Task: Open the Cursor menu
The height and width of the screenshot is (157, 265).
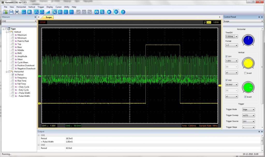Action: tap(58, 7)
